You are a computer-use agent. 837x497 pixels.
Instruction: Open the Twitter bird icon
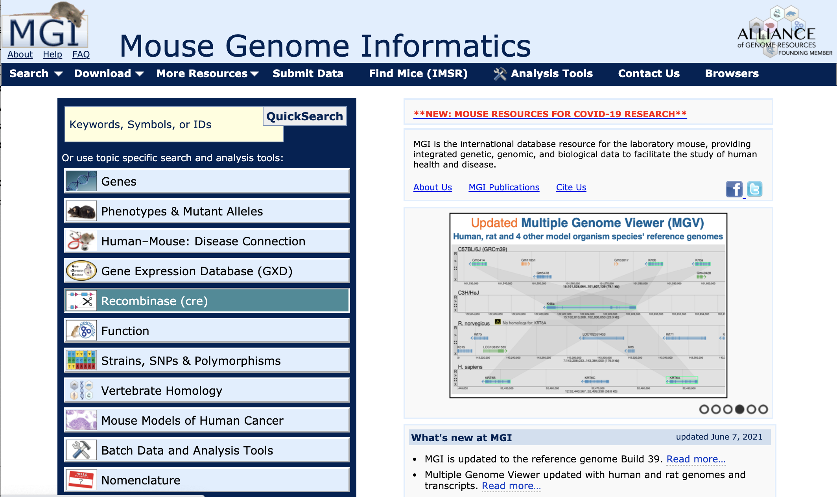[754, 189]
